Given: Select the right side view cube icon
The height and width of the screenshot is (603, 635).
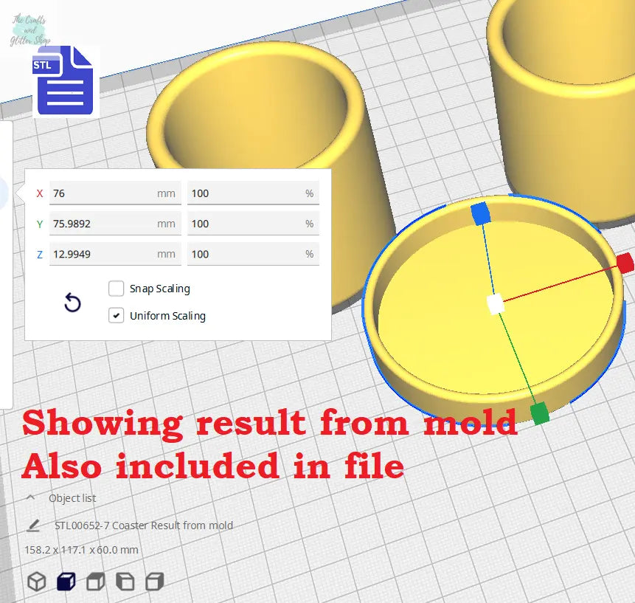Looking at the screenshot, I should pyautogui.click(x=153, y=582).
